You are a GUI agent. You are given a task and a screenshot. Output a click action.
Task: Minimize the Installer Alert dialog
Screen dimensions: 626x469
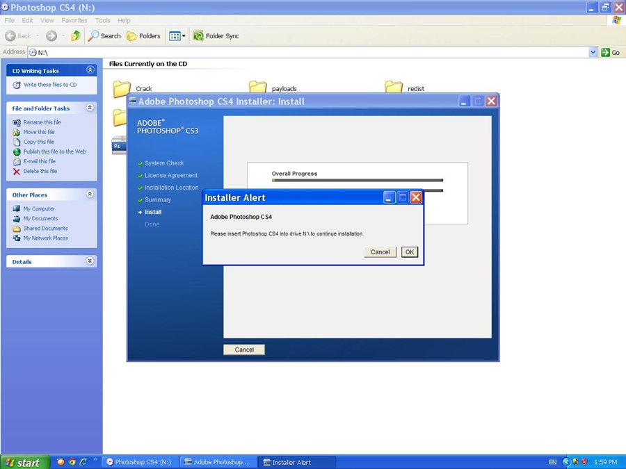point(389,197)
